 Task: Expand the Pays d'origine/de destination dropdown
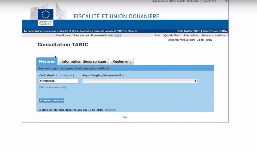click(140, 81)
